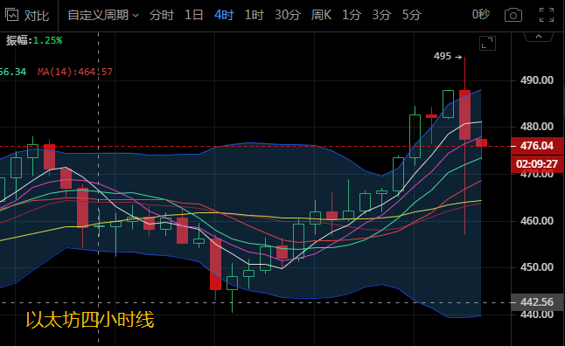Click the 495 high price marker
Viewport: 565px width, 346px height.
[448, 57]
